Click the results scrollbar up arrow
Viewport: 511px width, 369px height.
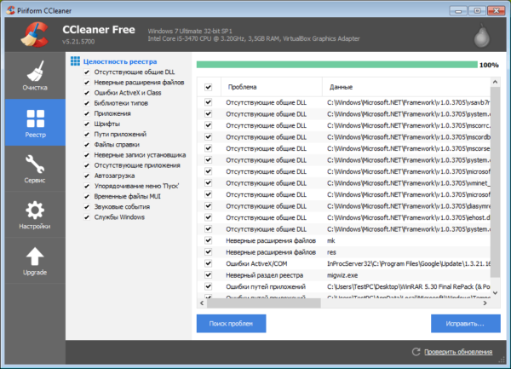pos(495,82)
